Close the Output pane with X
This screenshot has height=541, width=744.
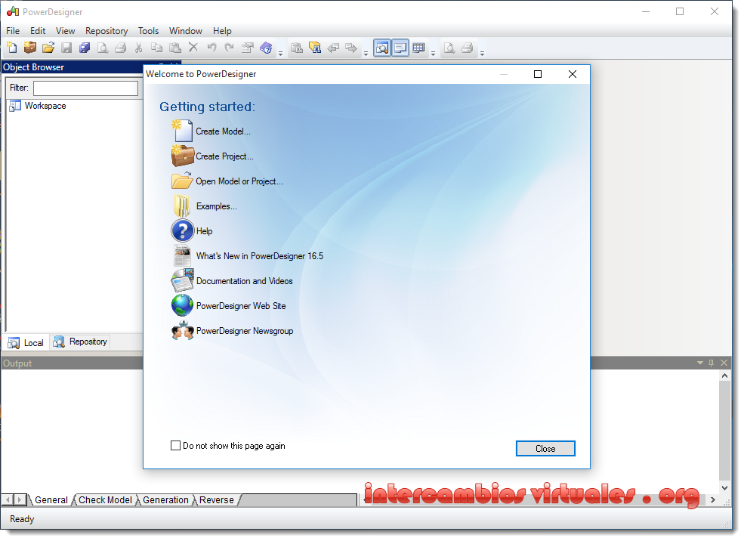[x=724, y=363]
